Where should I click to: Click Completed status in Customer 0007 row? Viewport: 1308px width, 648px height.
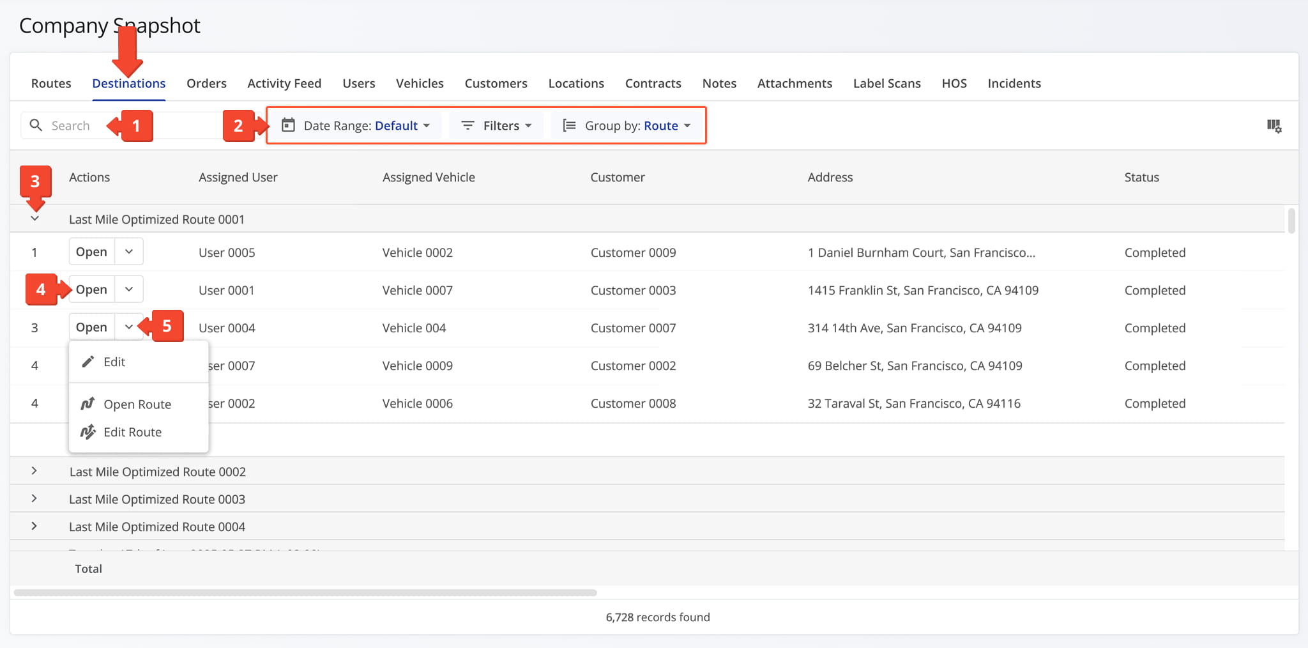pyautogui.click(x=1155, y=328)
